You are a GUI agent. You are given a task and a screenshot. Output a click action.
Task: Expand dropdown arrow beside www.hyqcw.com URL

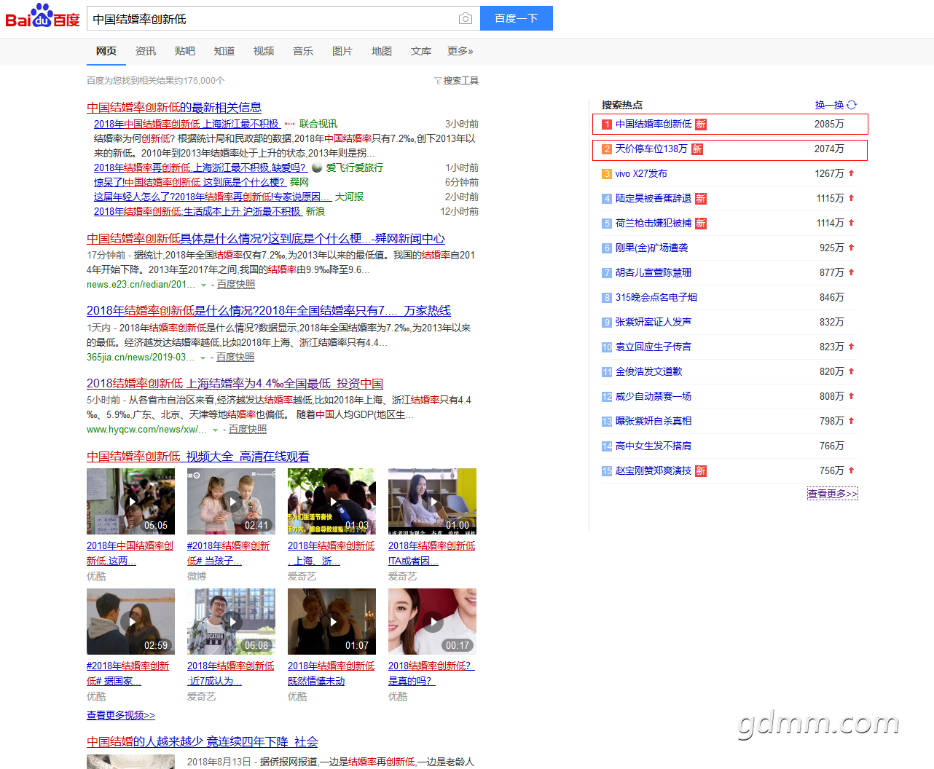[x=215, y=430]
